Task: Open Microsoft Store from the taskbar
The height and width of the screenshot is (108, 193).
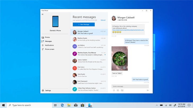Action: point(82,105)
